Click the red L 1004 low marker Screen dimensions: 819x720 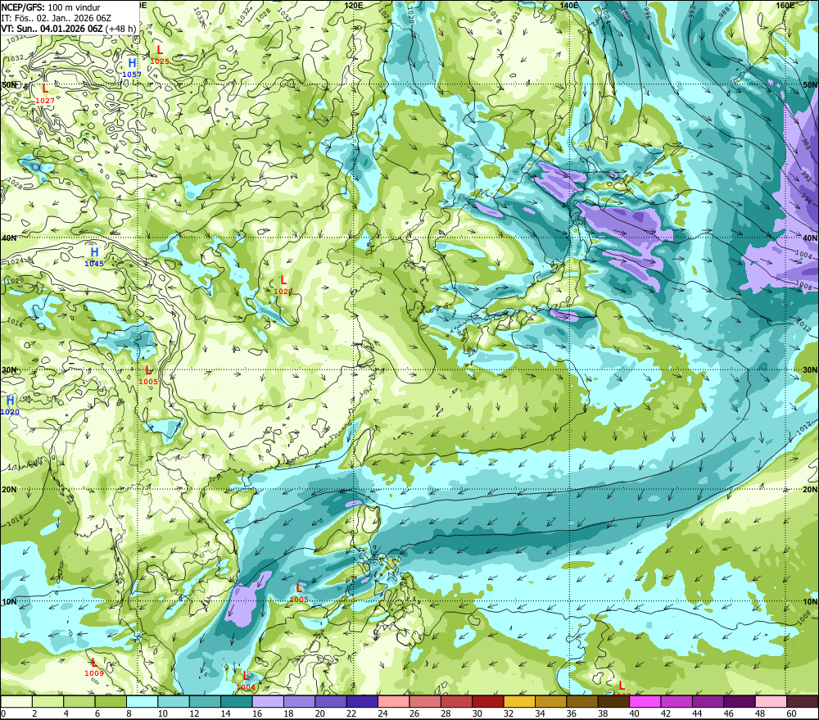(x=246, y=681)
